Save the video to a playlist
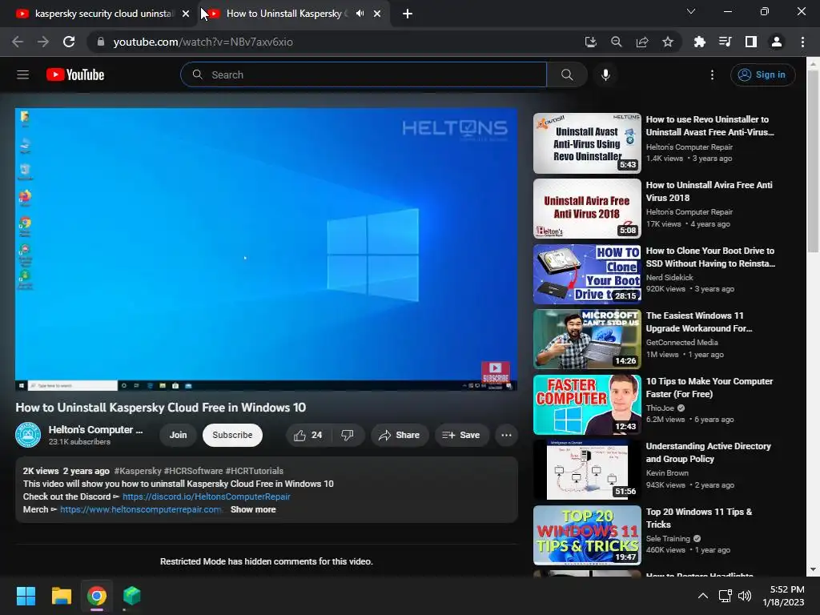820x615 pixels. coord(460,435)
